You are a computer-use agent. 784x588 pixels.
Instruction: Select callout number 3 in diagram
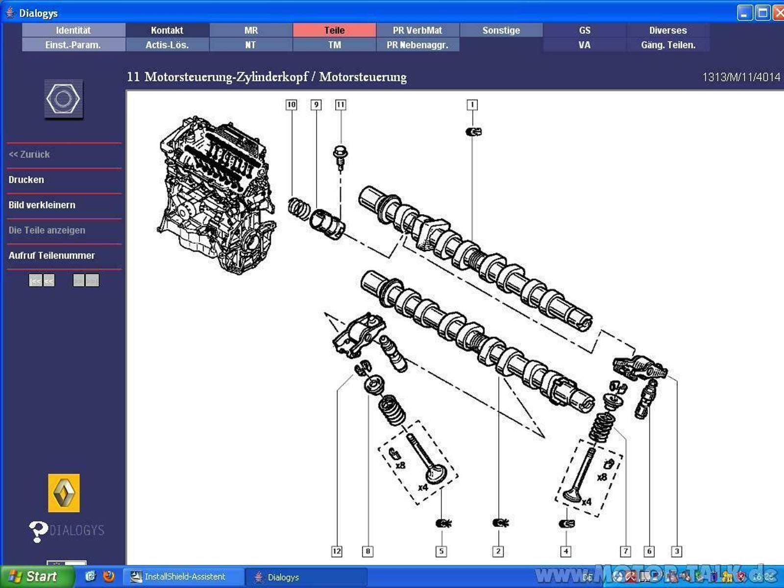coord(677,551)
